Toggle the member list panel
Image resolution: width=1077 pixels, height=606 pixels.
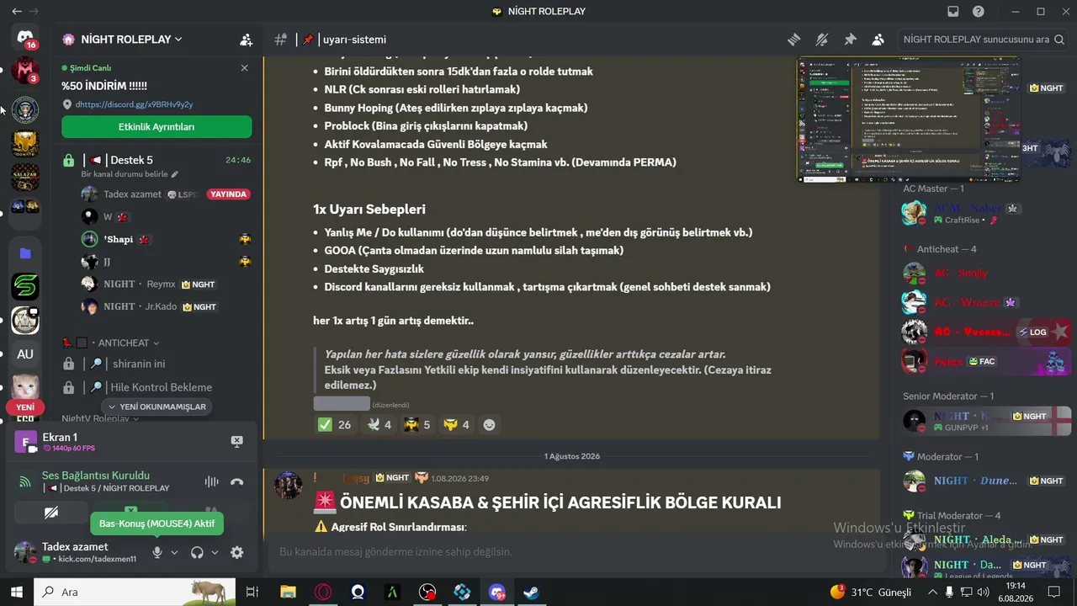(878, 40)
